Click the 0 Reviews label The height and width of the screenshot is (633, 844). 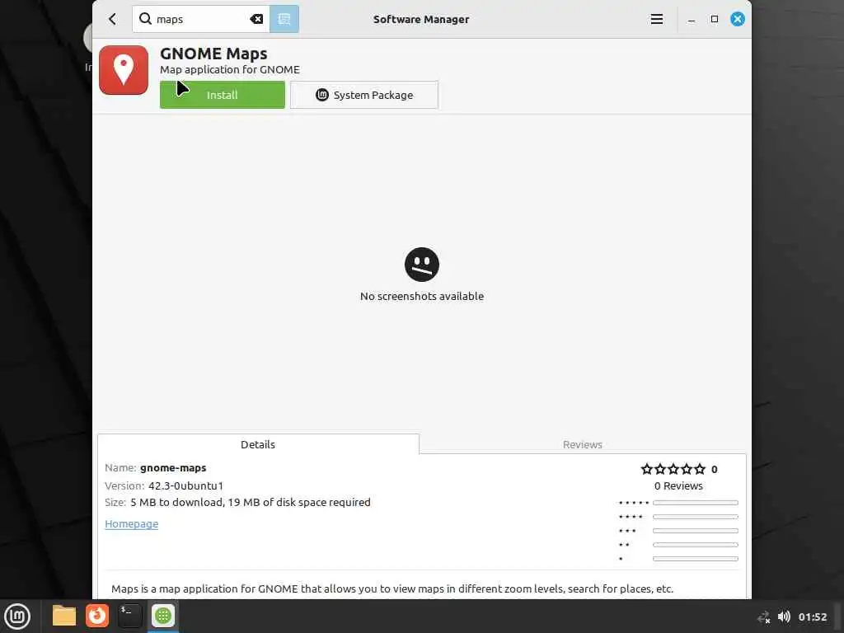coord(679,485)
